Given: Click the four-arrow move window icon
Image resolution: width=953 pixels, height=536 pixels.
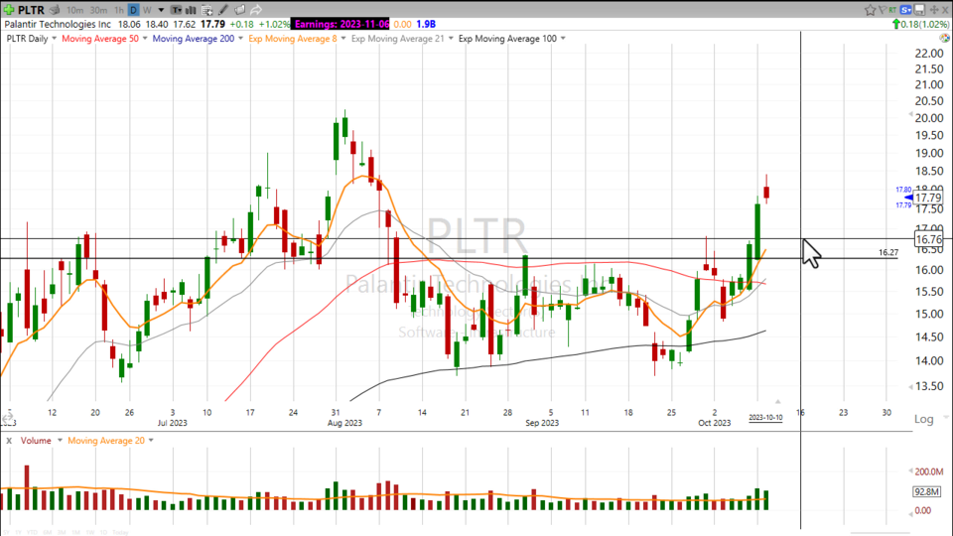Looking at the screenshot, I should [934, 10].
